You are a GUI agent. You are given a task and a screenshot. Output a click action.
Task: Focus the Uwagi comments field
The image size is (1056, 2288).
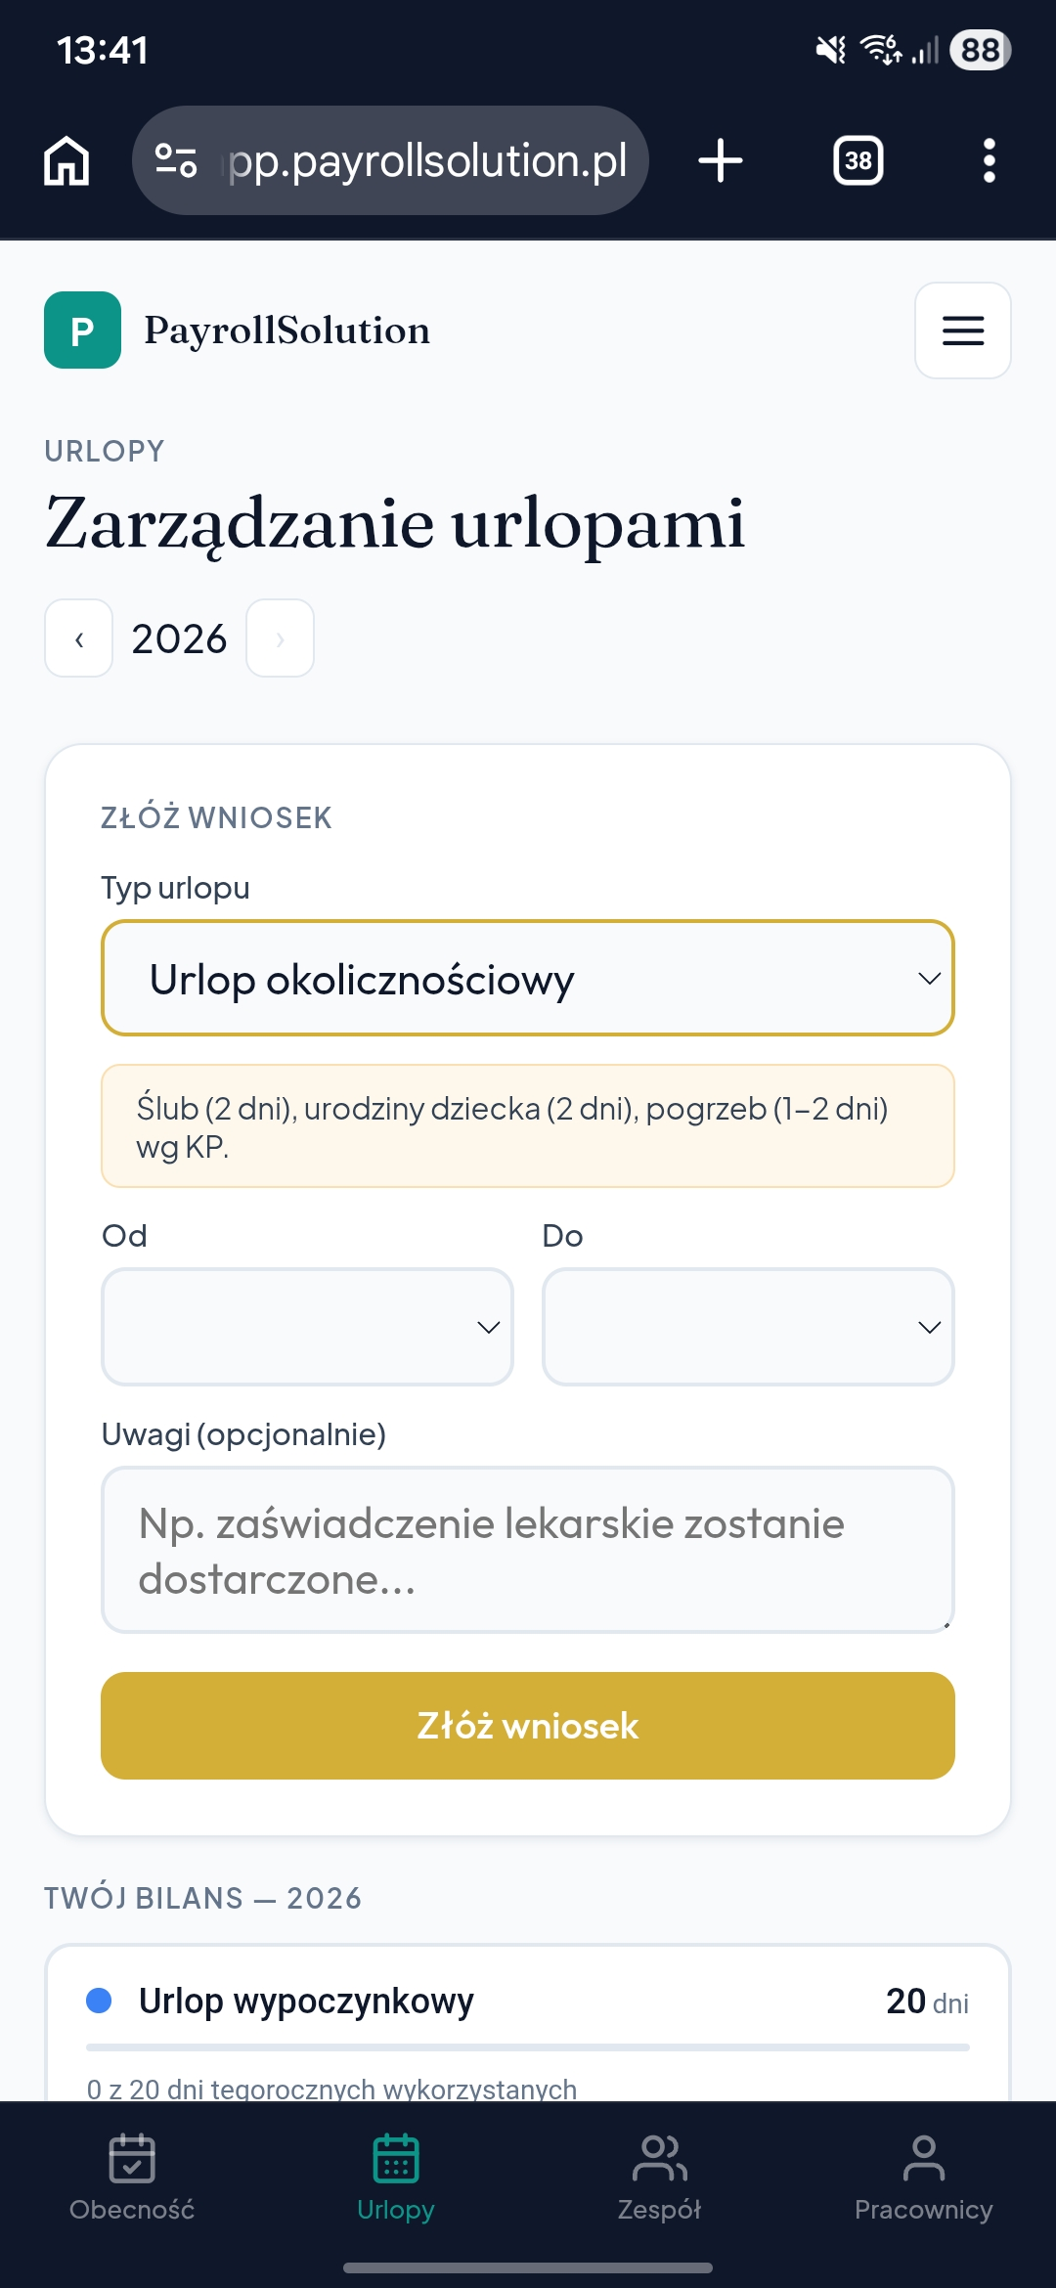[x=527, y=1550]
